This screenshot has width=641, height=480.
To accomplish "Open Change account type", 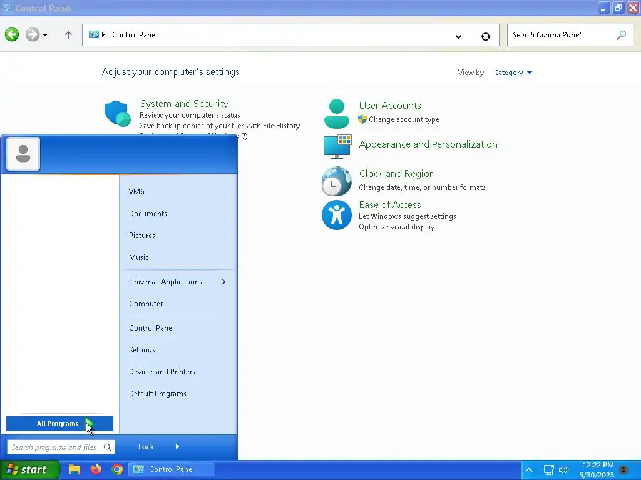I will tap(404, 119).
